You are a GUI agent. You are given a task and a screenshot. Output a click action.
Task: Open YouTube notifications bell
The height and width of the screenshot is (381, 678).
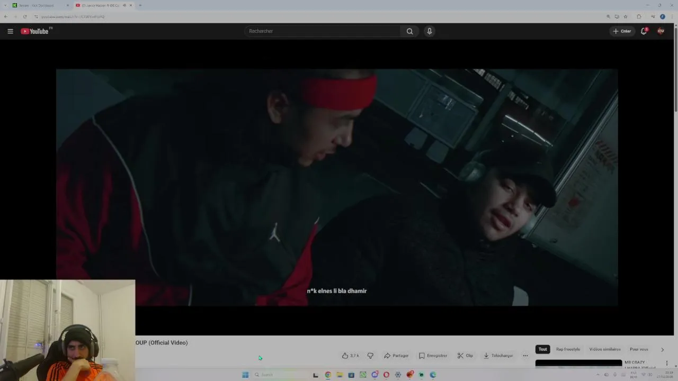[x=644, y=31]
